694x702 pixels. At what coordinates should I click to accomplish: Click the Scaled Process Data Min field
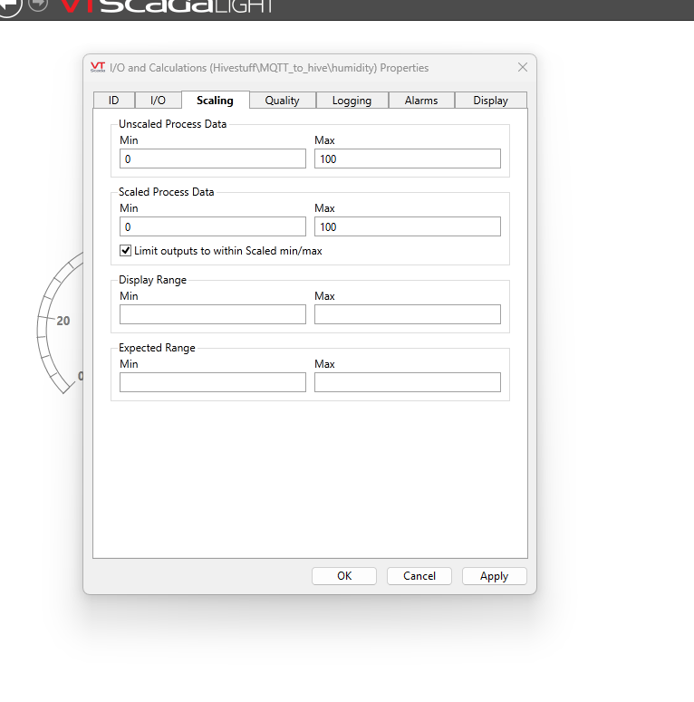[213, 226]
